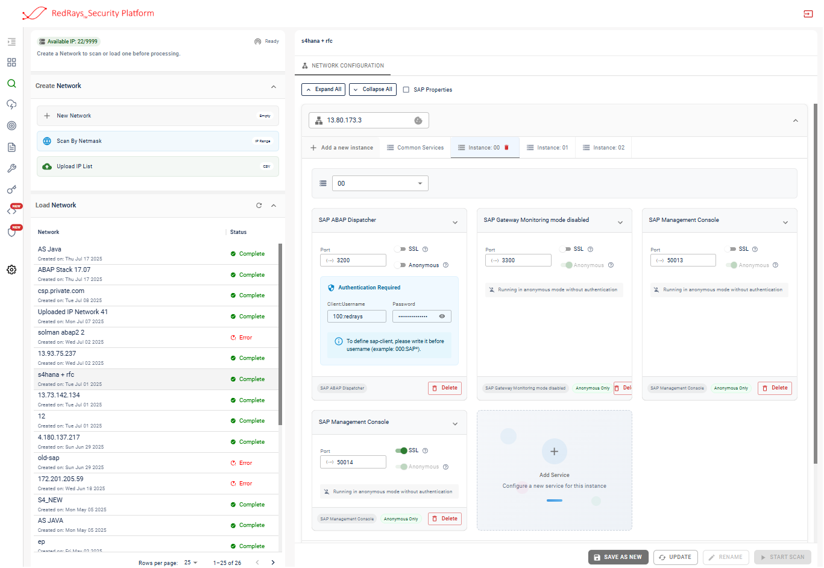Click SSL help icon on port 50013 card
Viewport: 824px width, 568px height.
[x=755, y=249]
